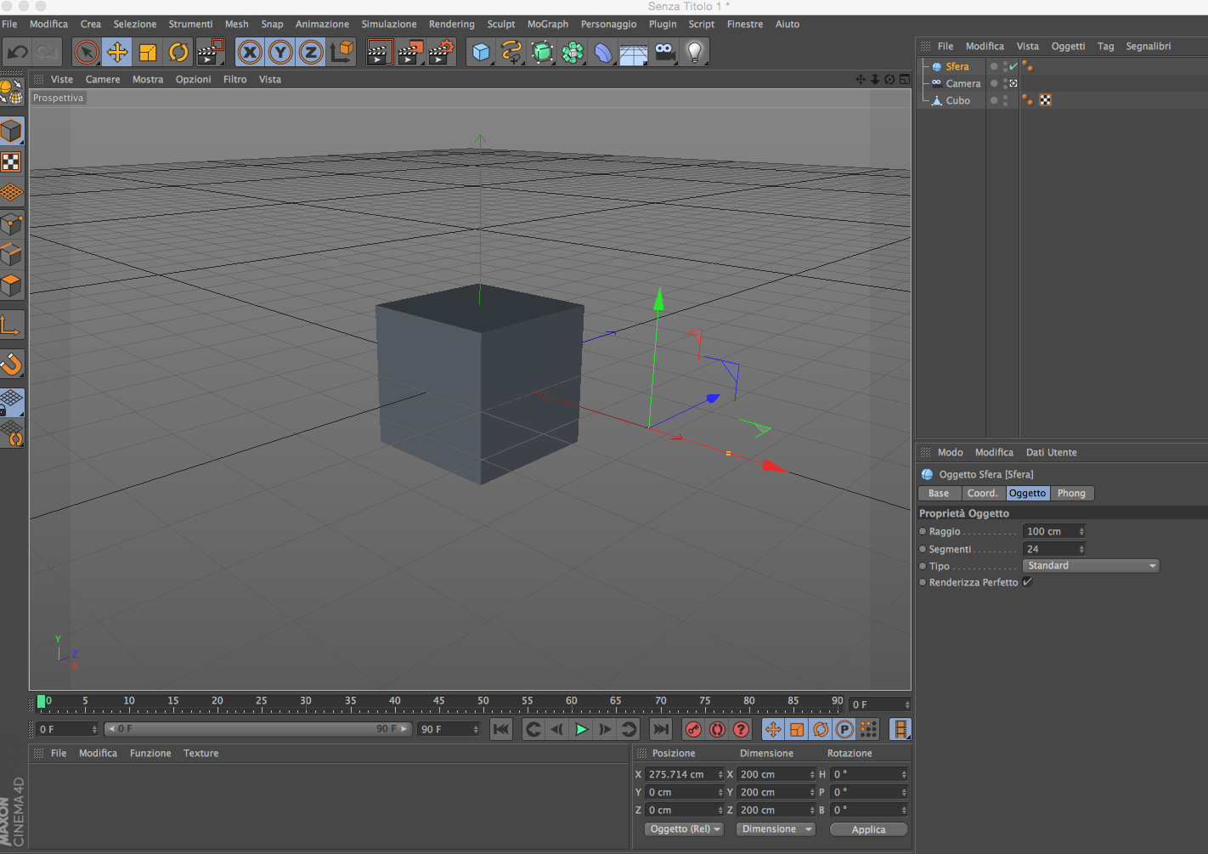
Task: Open the MoGraph menu
Action: (548, 24)
